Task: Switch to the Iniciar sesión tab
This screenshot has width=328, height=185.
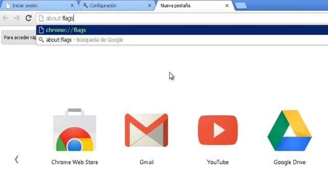Action: click(x=40, y=6)
